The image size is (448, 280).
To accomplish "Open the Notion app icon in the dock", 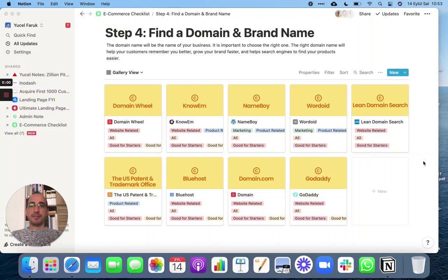I will [388, 265].
